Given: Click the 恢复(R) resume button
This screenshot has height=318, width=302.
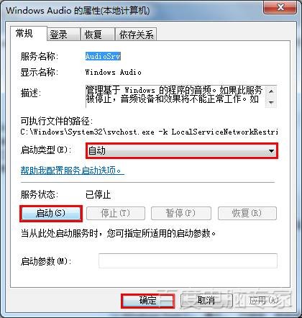Looking at the screenshot, I should pos(247,213).
